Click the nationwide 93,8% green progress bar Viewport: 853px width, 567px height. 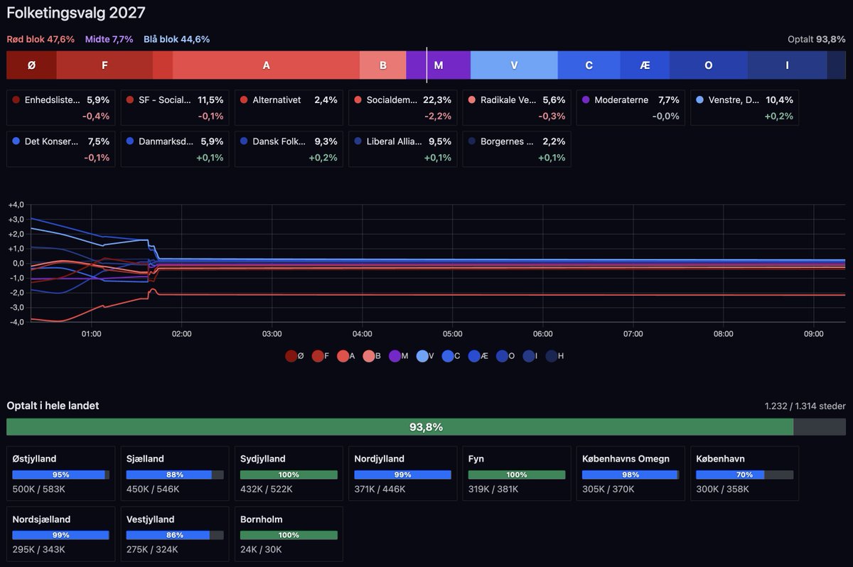(426, 427)
